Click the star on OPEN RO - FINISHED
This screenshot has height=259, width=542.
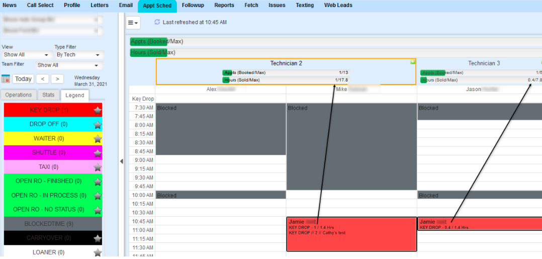(98, 182)
